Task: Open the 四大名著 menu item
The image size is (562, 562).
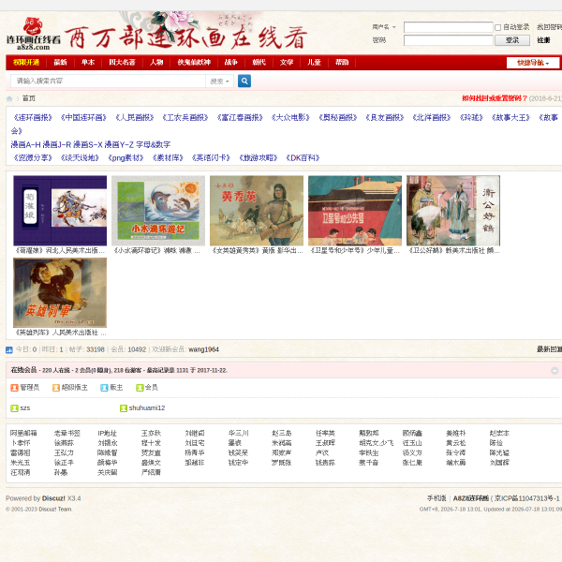Action: tap(122, 63)
